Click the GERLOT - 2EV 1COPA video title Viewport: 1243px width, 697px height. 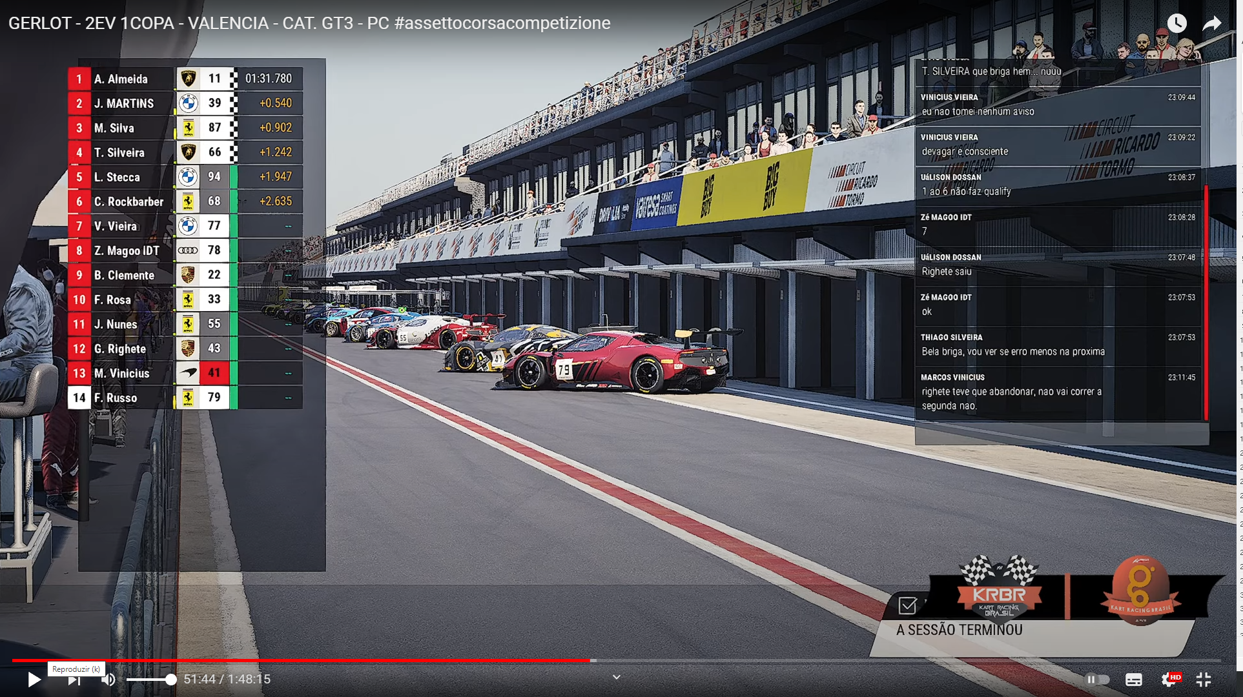point(309,23)
